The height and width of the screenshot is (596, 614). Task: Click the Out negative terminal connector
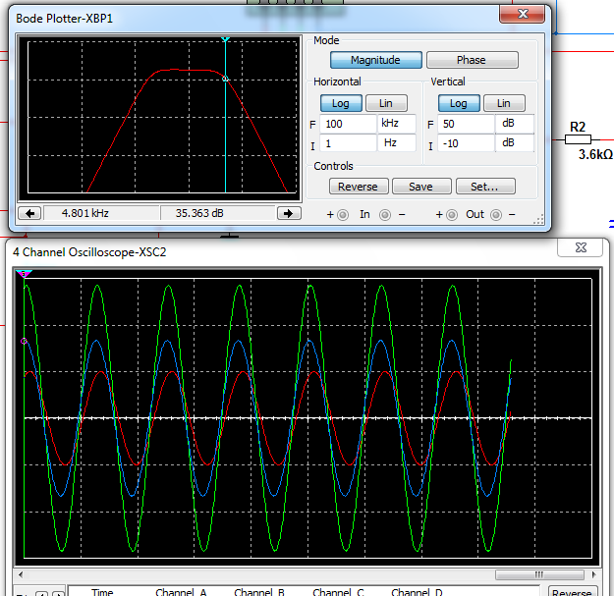coord(496,215)
